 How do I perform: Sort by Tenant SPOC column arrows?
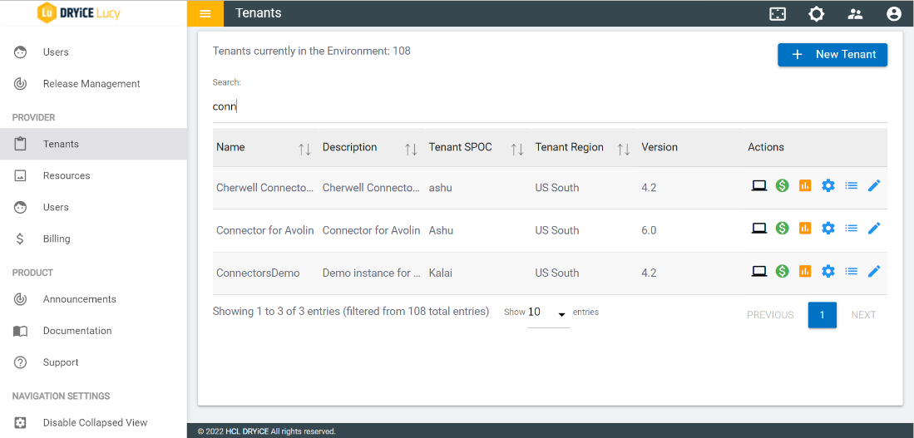click(516, 149)
